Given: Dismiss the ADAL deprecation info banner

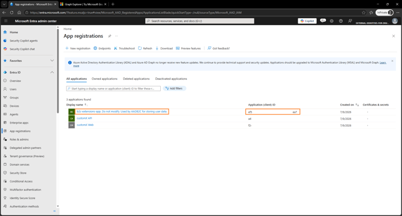Looking at the screenshot, I should tap(392, 61).
